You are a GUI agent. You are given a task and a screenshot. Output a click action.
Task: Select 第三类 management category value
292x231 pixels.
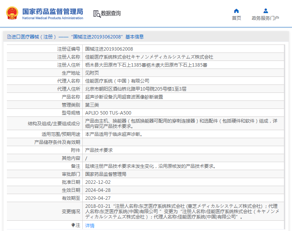point(92,105)
